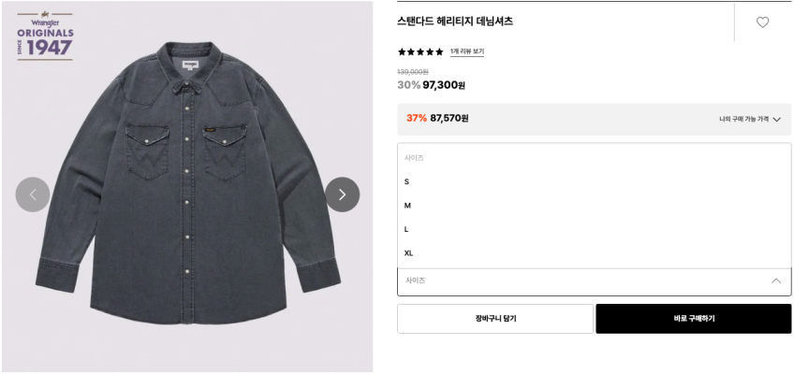Select size M option
The width and height of the screenshot is (794, 374).
coord(407,206)
